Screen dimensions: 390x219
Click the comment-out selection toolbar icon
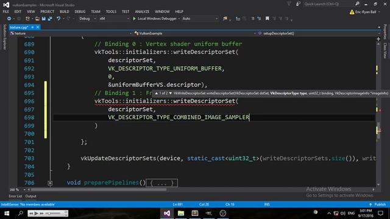(x=253, y=19)
